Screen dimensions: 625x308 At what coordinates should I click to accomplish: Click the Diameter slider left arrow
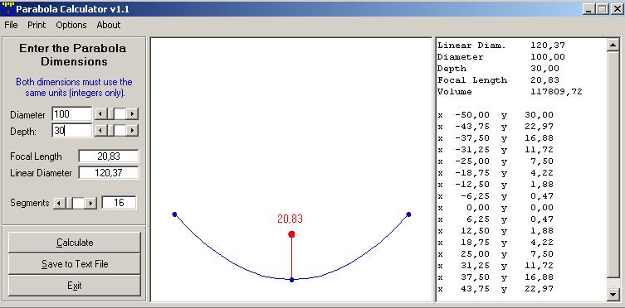(x=100, y=114)
